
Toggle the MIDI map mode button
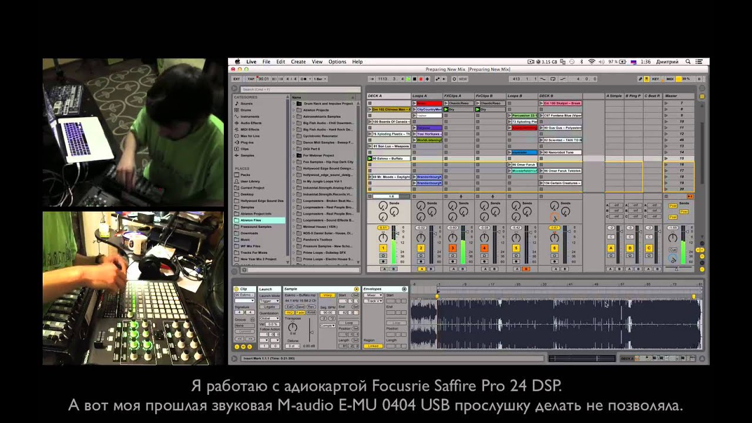tap(670, 78)
